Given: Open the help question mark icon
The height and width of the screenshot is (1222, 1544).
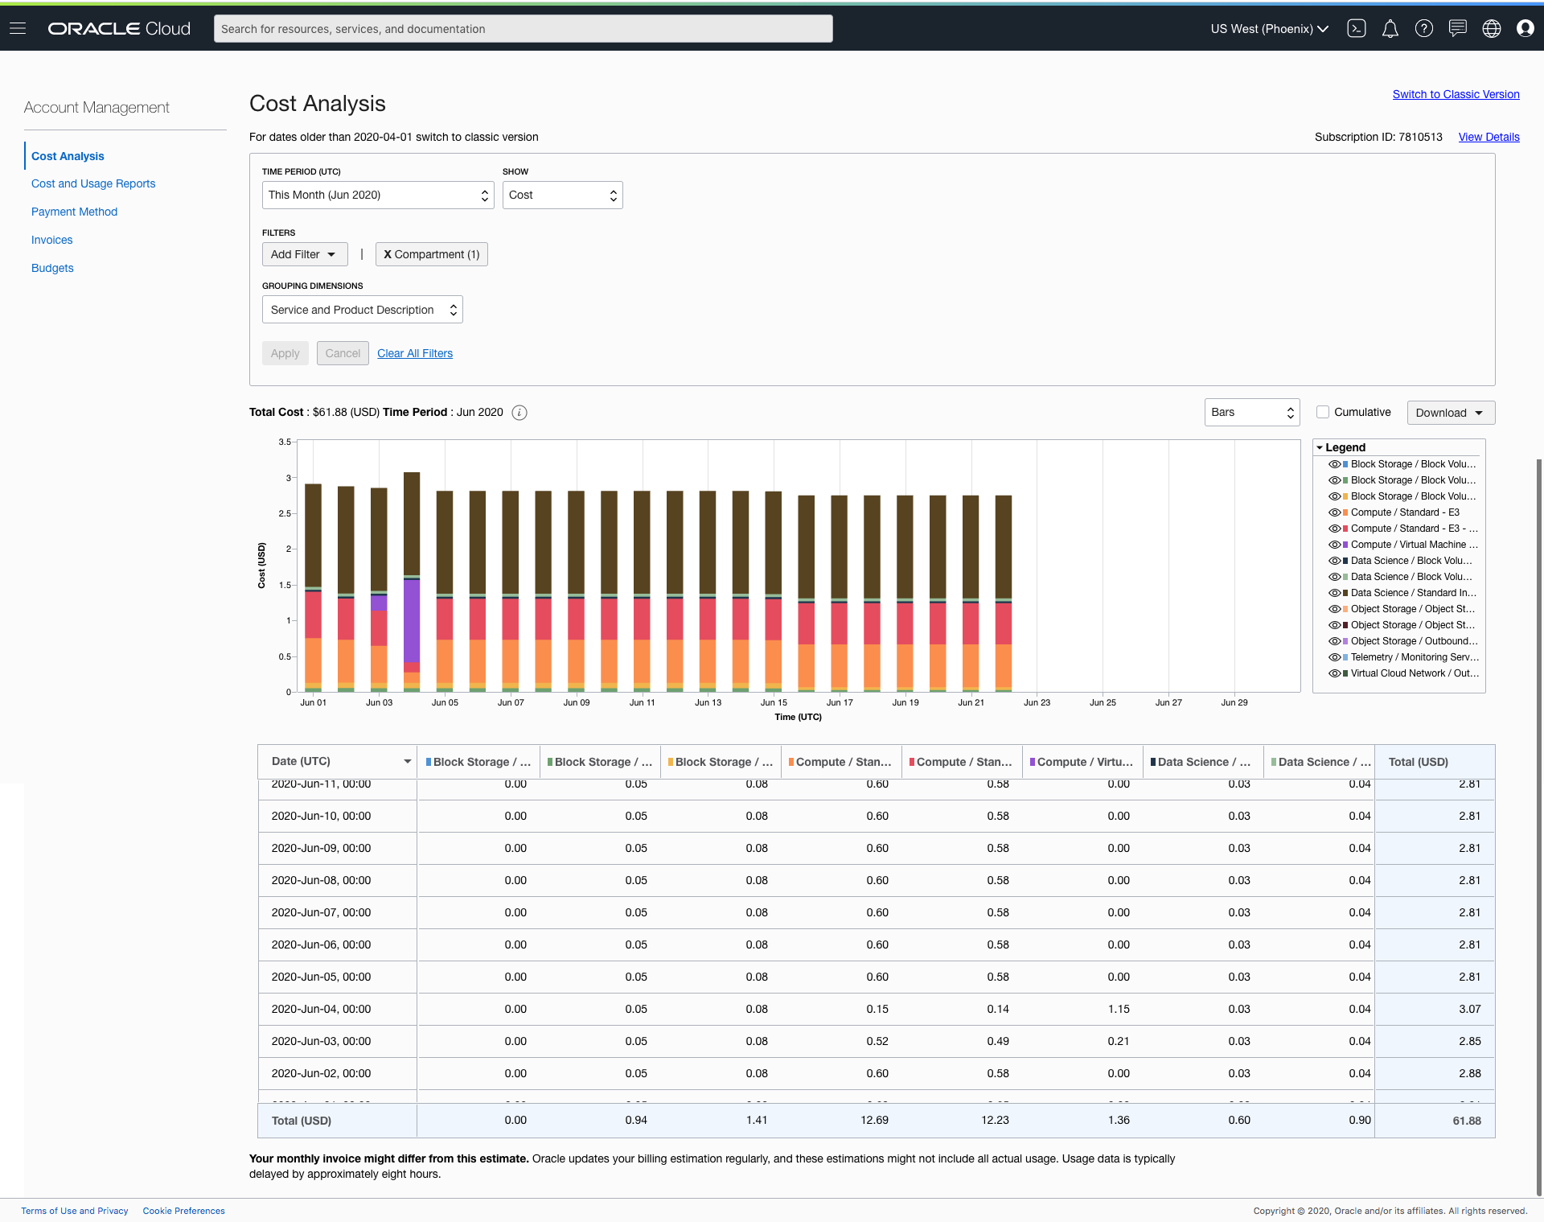Looking at the screenshot, I should click(x=1423, y=28).
